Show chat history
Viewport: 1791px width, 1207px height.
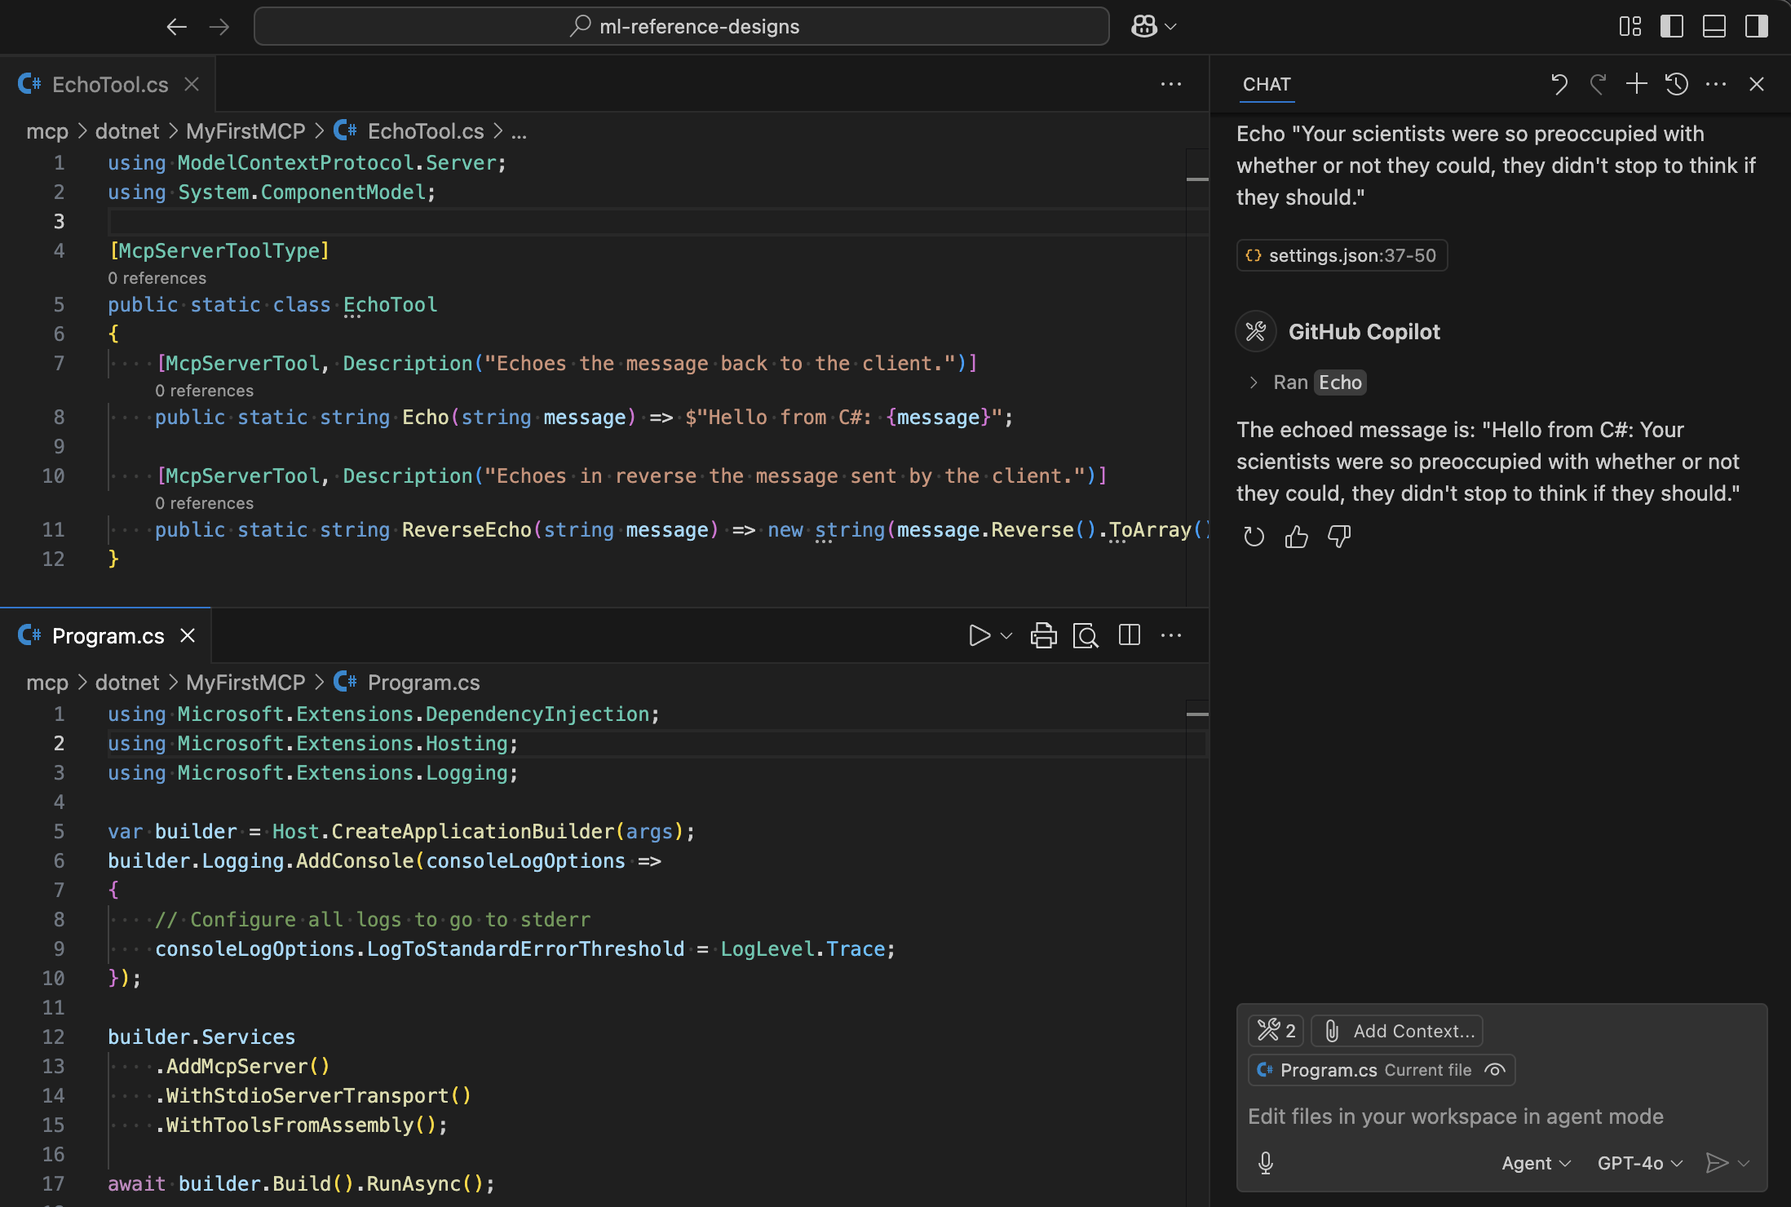click(1677, 84)
